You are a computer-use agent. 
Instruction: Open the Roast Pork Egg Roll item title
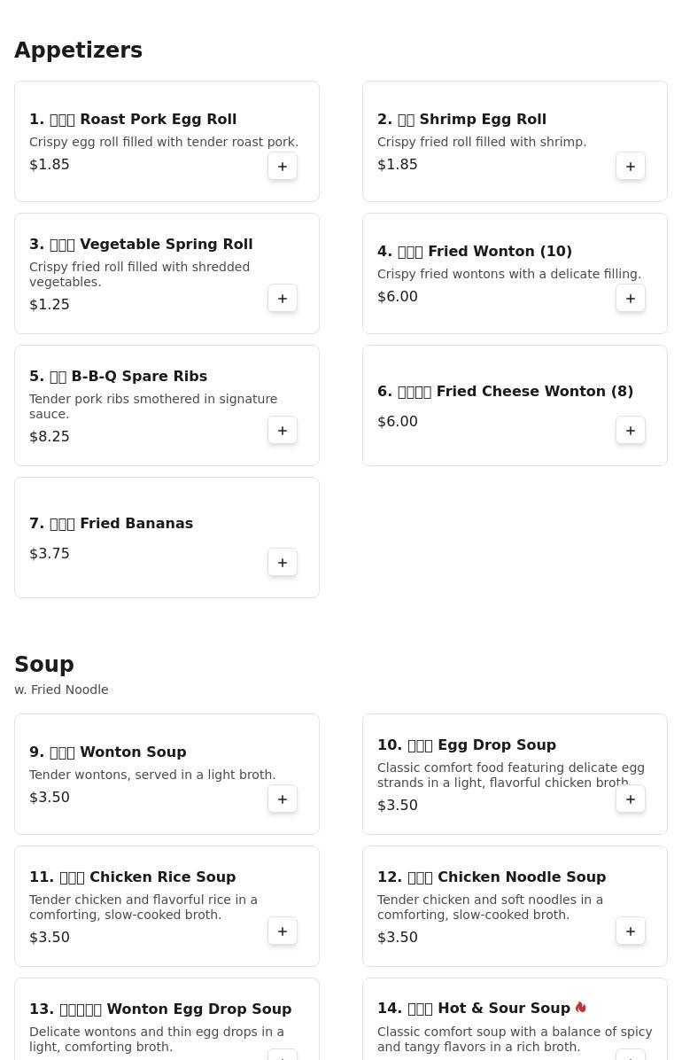pyautogui.click(x=133, y=120)
